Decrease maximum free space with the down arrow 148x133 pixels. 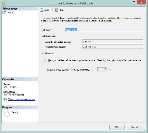click(105, 70)
